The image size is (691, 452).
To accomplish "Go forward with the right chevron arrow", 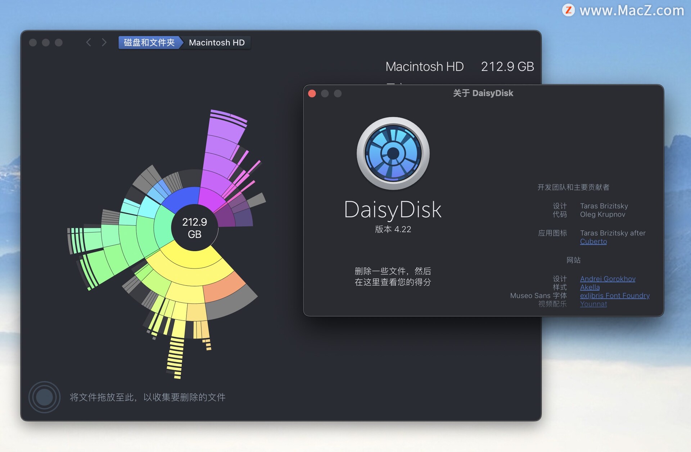I will tap(104, 42).
